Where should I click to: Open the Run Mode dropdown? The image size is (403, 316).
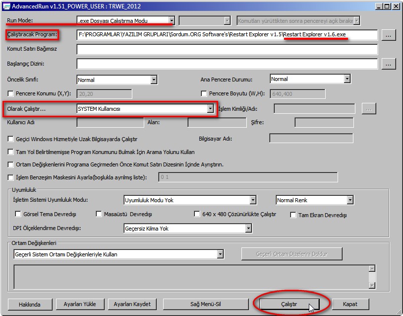126,20
